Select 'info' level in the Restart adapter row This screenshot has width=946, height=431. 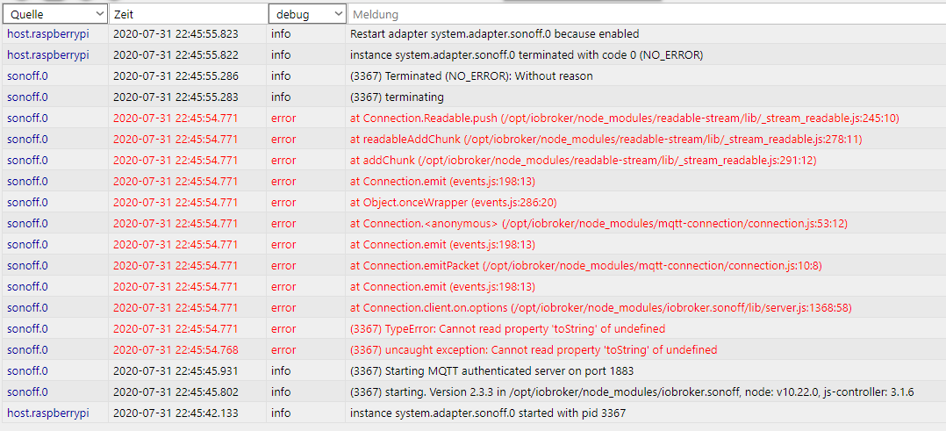pos(281,34)
